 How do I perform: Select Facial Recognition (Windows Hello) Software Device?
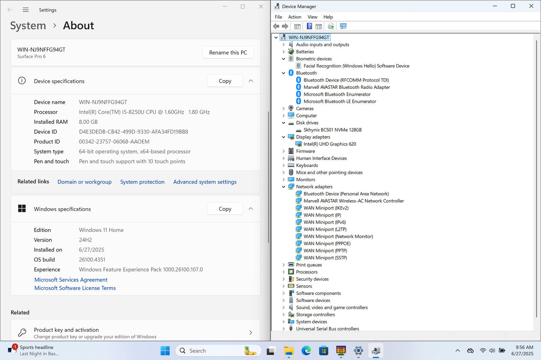click(356, 66)
